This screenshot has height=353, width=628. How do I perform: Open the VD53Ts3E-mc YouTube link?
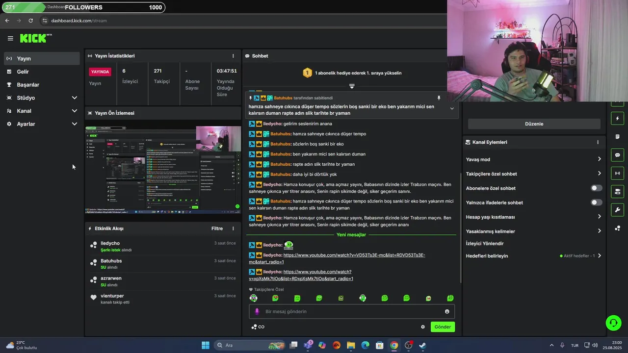337,258
